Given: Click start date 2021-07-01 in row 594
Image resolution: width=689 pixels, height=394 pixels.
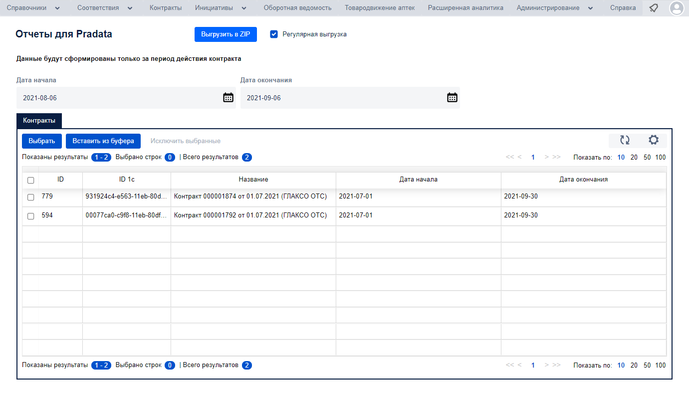Looking at the screenshot, I should point(419,215).
